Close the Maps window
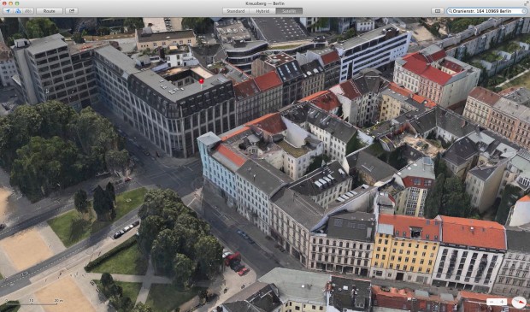 pyautogui.click(x=4, y=3)
